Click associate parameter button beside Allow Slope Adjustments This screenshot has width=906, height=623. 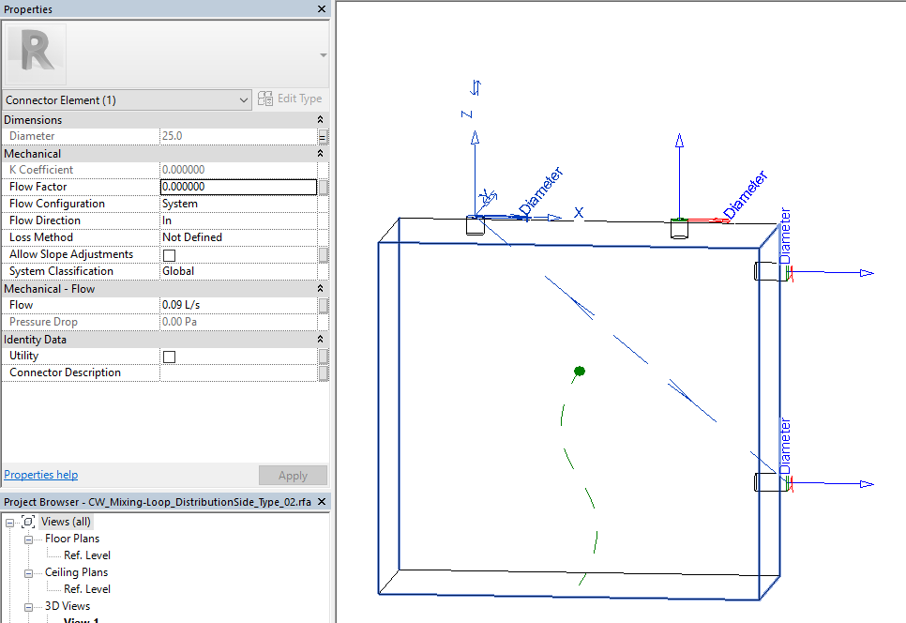click(x=324, y=254)
